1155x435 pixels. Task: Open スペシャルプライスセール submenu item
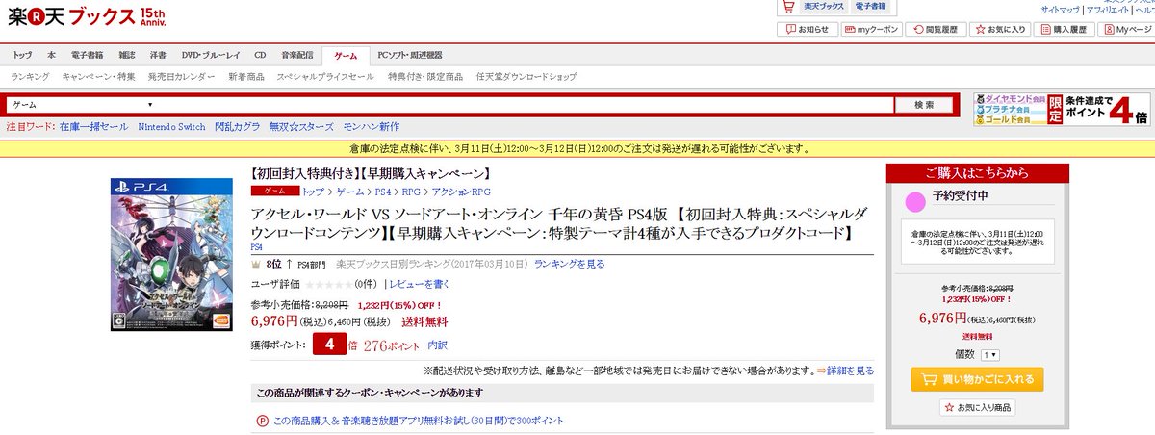(325, 76)
